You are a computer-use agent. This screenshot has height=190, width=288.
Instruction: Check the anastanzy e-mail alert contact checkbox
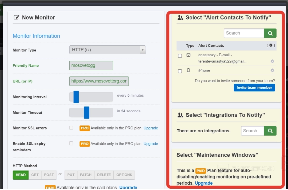[180, 56]
